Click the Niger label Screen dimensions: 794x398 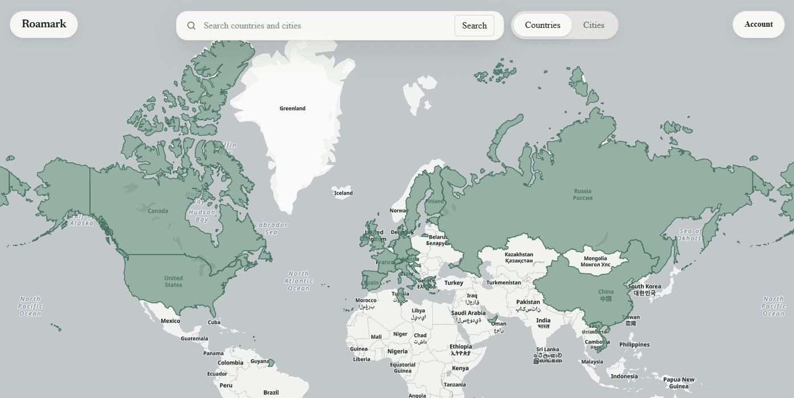click(x=400, y=334)
